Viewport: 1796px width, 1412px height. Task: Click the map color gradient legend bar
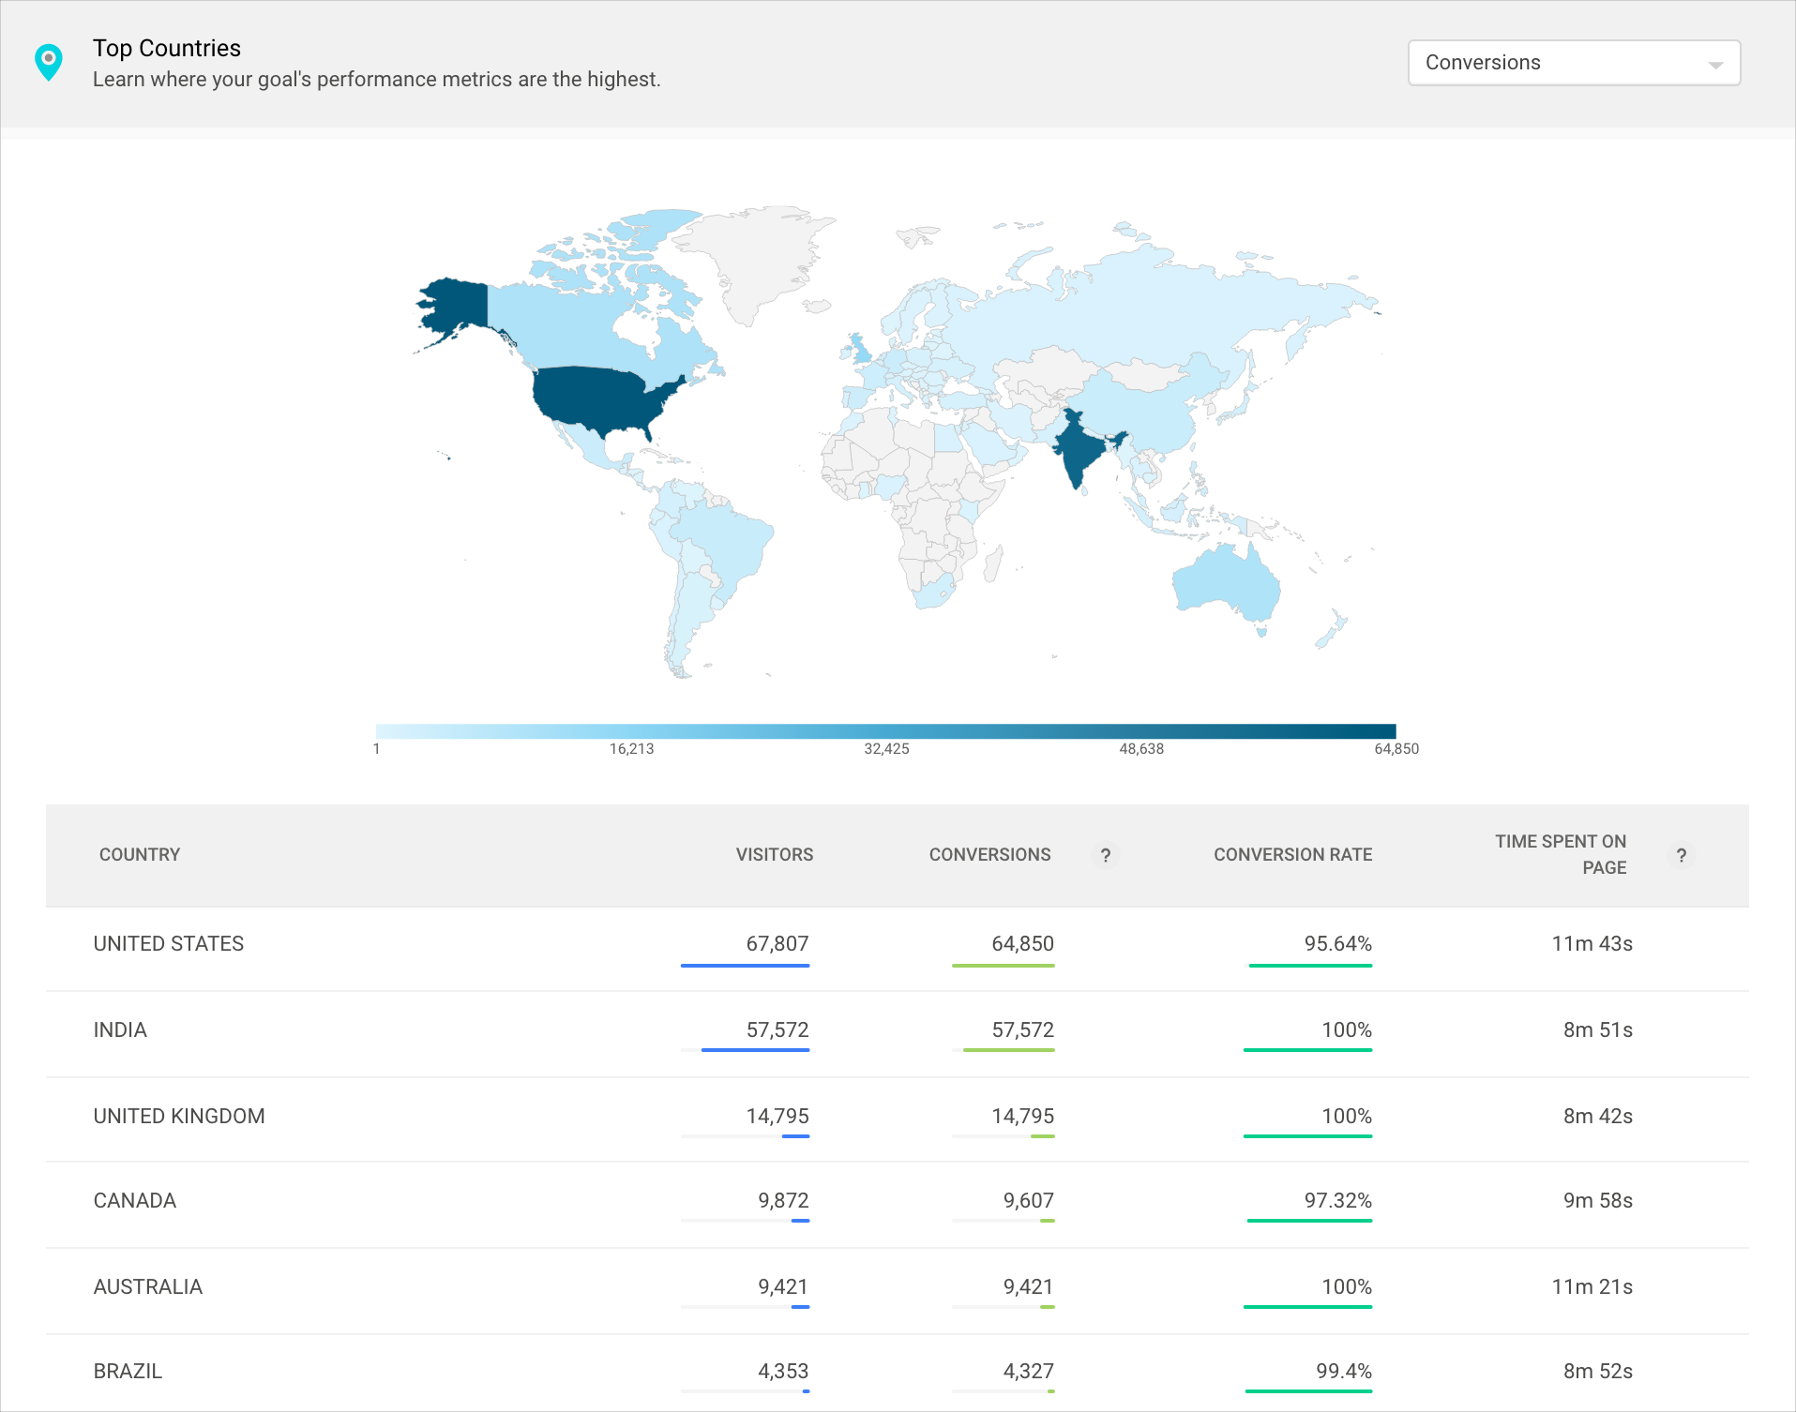point(885,731)
